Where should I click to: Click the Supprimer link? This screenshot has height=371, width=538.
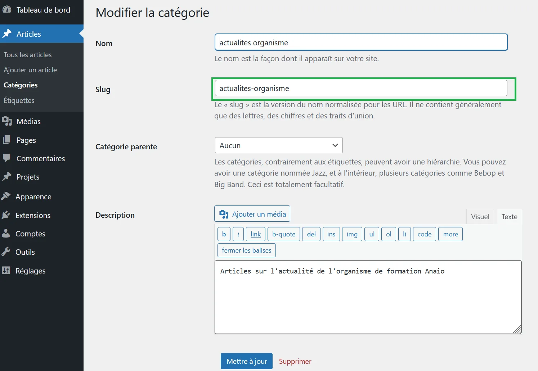click(x=295, y=361)
